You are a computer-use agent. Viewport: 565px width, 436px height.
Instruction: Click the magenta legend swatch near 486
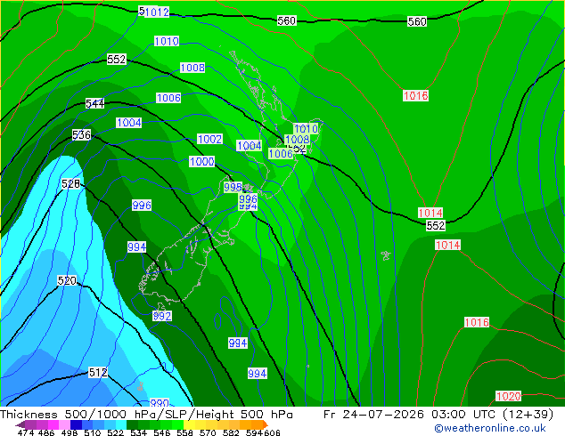click(53, 424)
